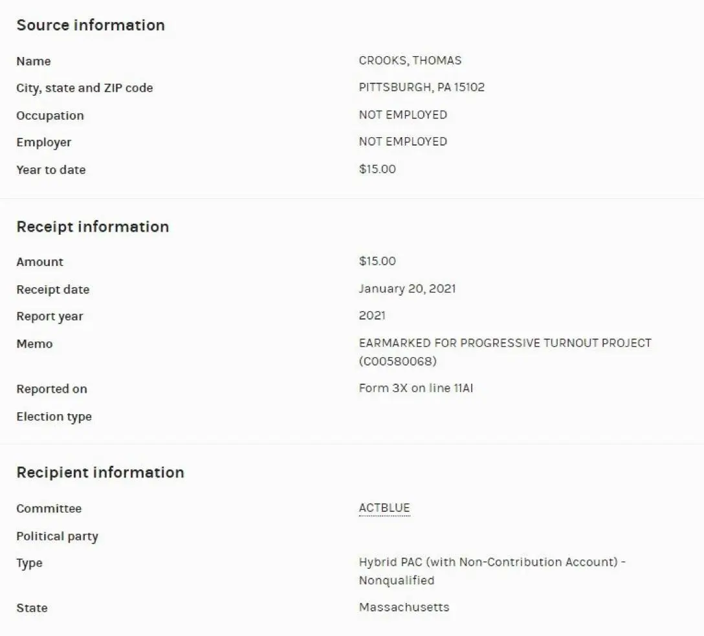
Task: Click the Political party label
Action: (x=57, y=536)
